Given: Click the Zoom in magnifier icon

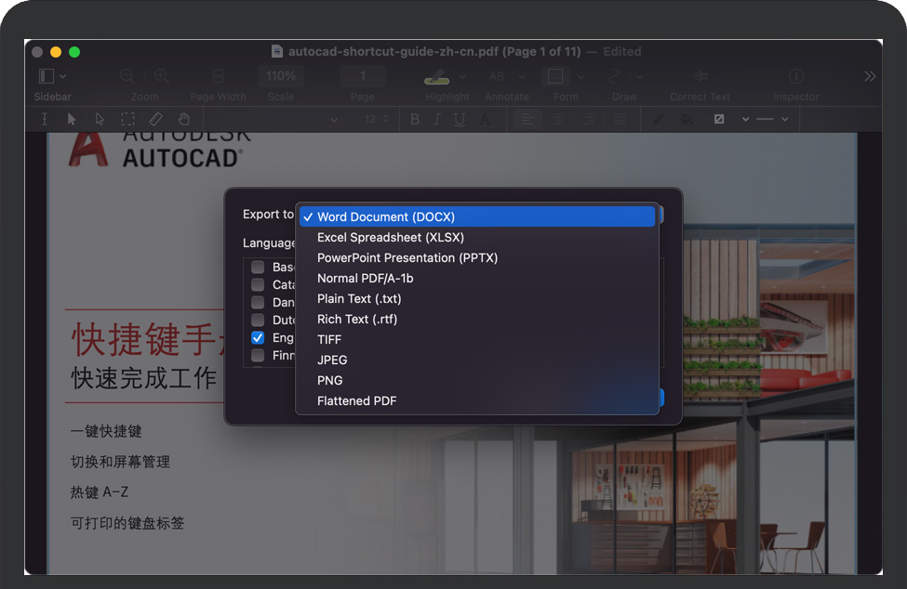Looking at the screenshot, I should (x=161, y=76).
